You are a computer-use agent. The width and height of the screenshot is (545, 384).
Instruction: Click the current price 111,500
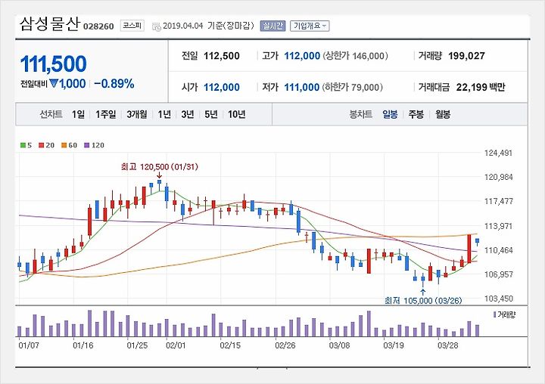point(54,64)
